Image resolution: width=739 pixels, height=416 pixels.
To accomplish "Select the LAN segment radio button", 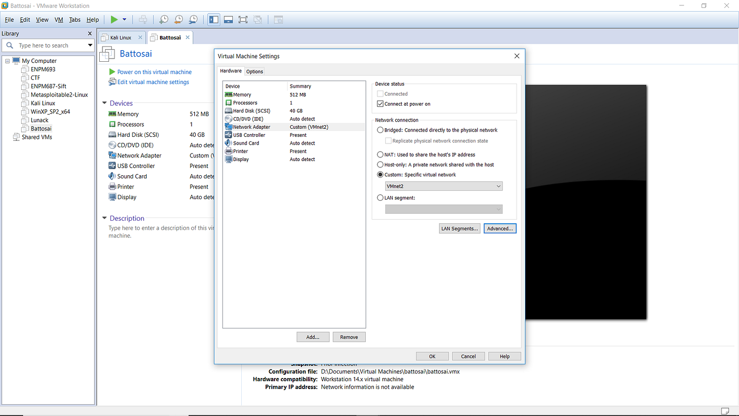I will tap(380, 198).
